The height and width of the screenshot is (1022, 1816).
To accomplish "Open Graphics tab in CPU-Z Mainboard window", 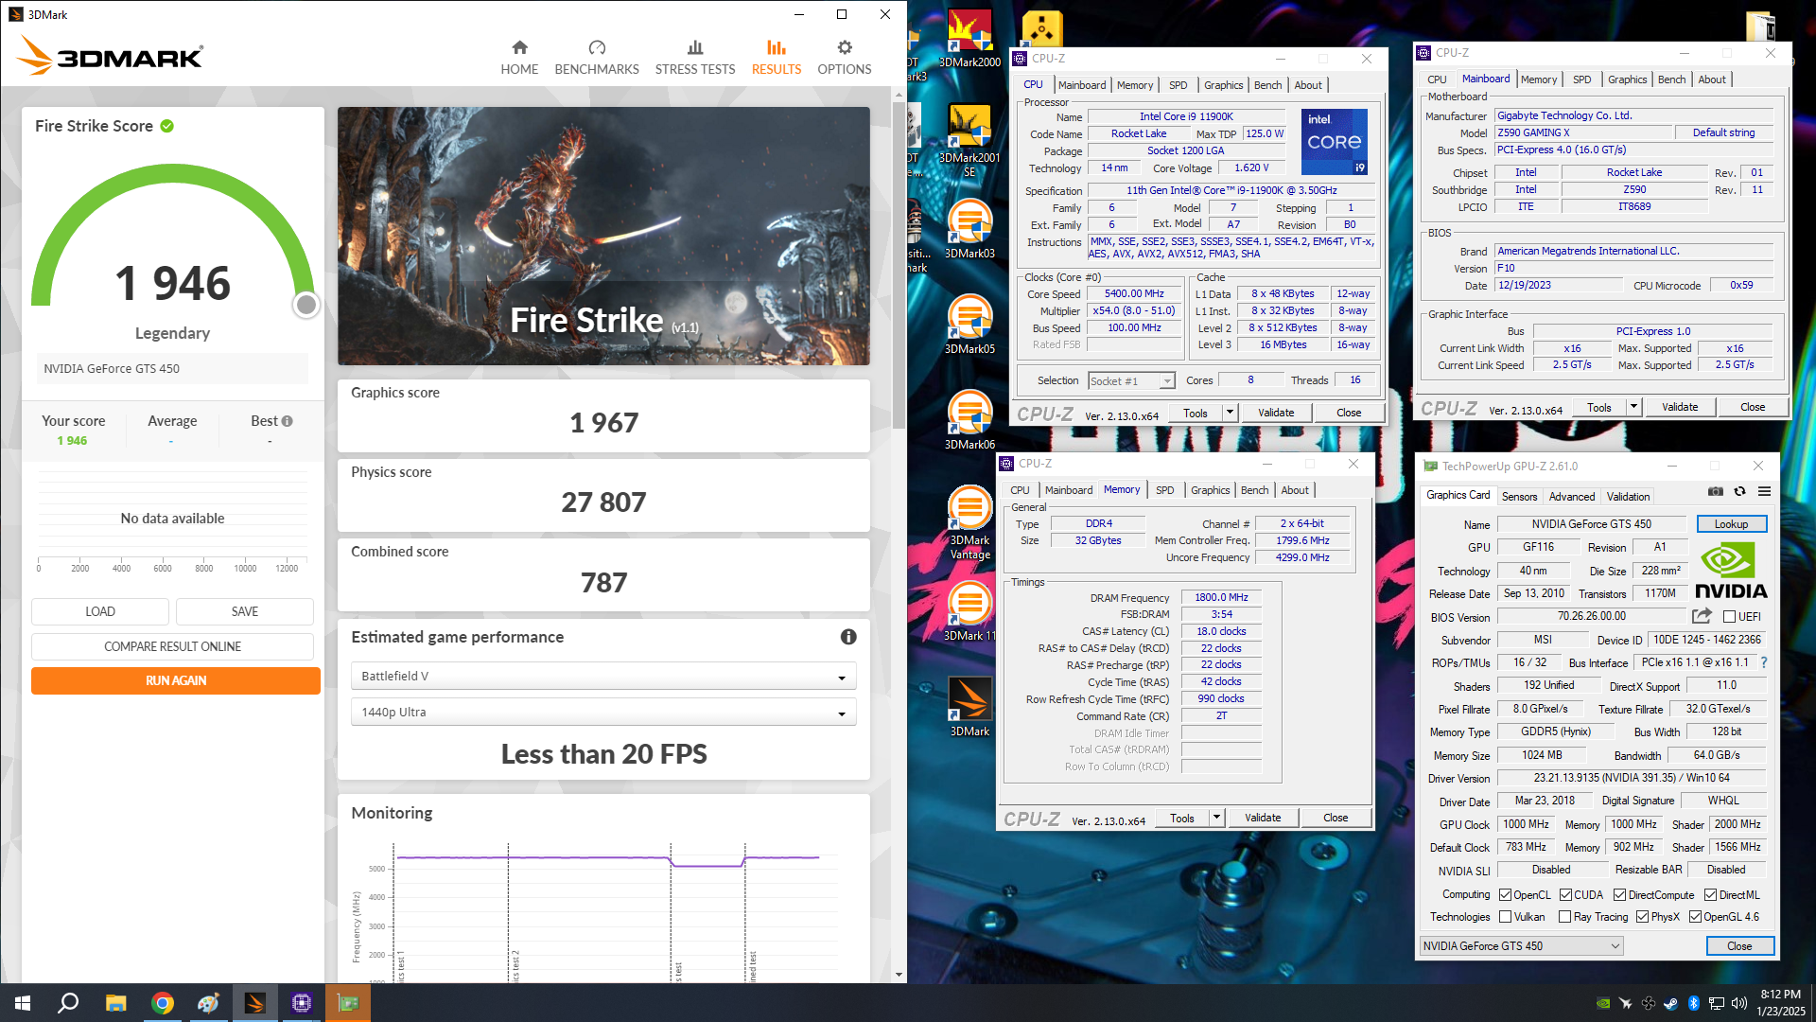I will (1627, 79).
